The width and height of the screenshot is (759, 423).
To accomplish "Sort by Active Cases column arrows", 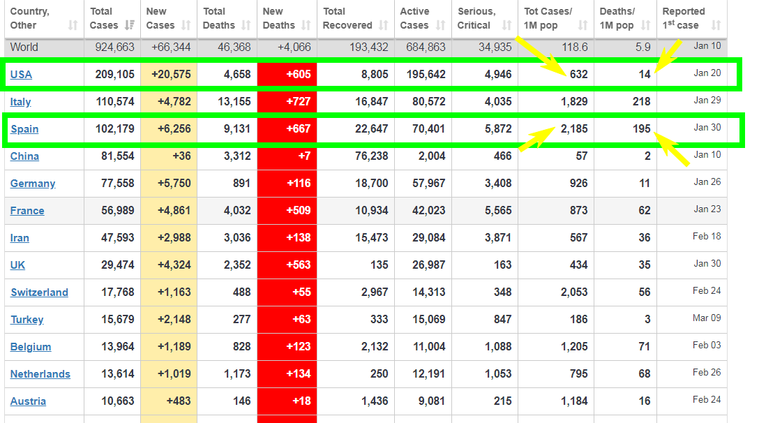I will 440,25.
